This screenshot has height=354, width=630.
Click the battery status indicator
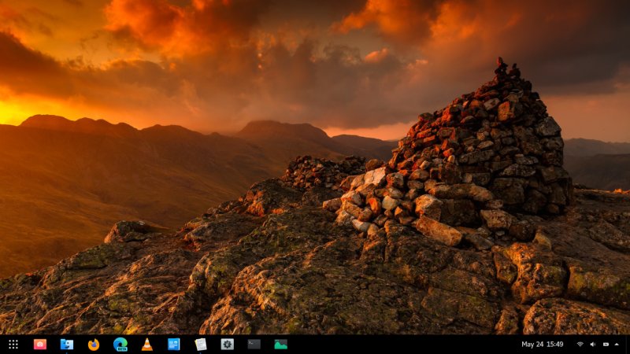tap(605, 345)
